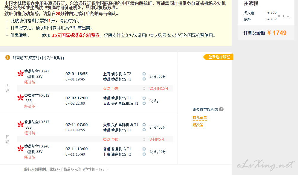The width and height of the screenshot is (298, 175).
Task: Click the 2小时50分 flight duration
Action: (158, 77)
